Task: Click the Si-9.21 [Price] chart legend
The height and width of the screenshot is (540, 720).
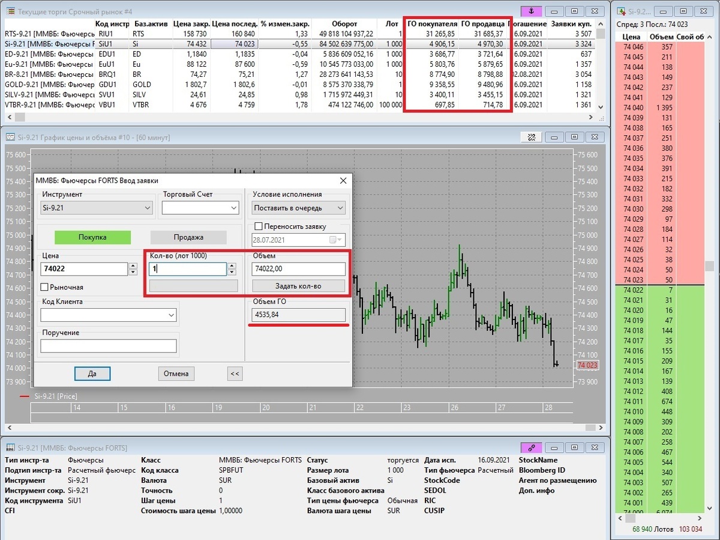Action: coord(48,396)
